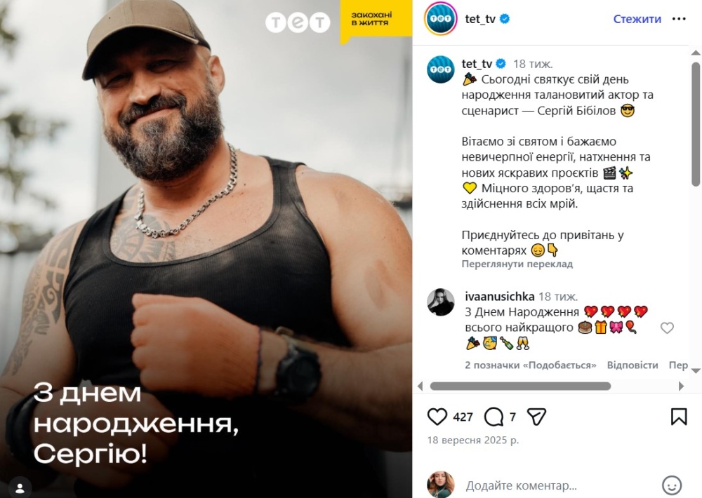Click Переглянути переклад under the caption
Viewport: 702px width, 498px height.
pyautogui.click(x=517, y=264)
